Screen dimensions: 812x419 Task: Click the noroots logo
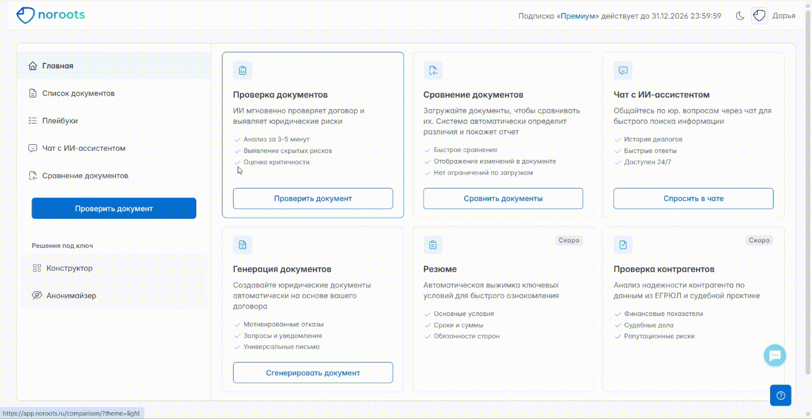point(50,15)
